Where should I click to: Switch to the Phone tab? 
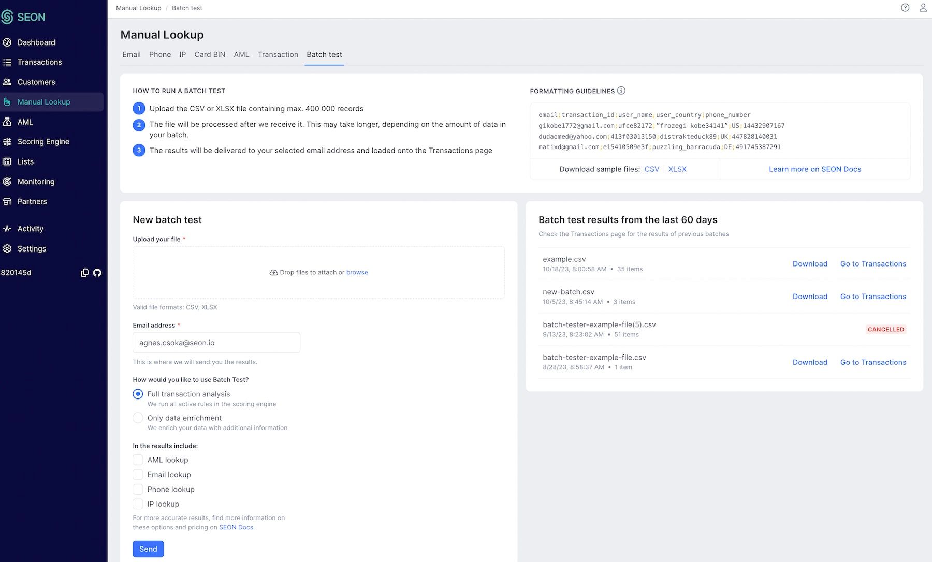tap(160, 55)
